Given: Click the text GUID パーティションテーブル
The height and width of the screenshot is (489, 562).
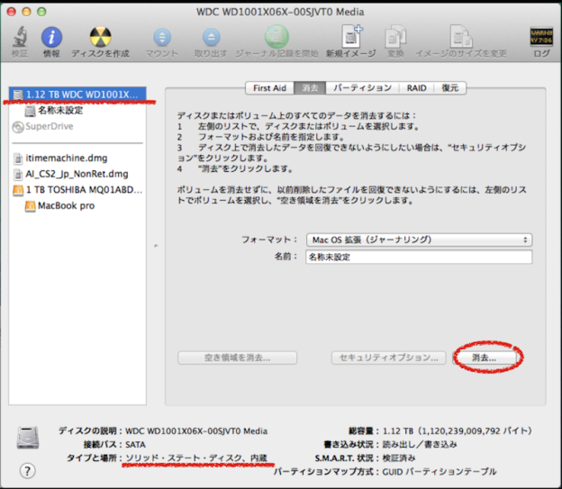Looking at the screenshot, I should point(440,471).
